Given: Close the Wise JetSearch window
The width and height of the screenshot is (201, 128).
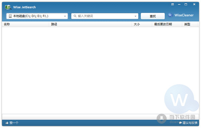Looking at the screenshot, I should click(194, 4).
